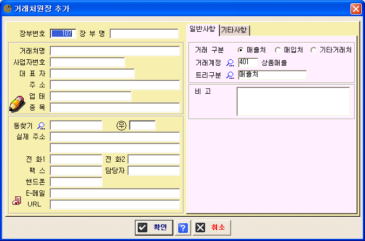Focus the 종목 input field

tap(115, 108)
